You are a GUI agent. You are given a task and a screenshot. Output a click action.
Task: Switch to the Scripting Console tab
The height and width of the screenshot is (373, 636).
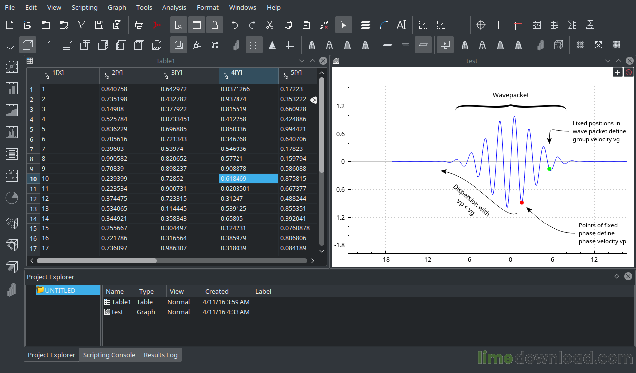[x=109, y=355]
